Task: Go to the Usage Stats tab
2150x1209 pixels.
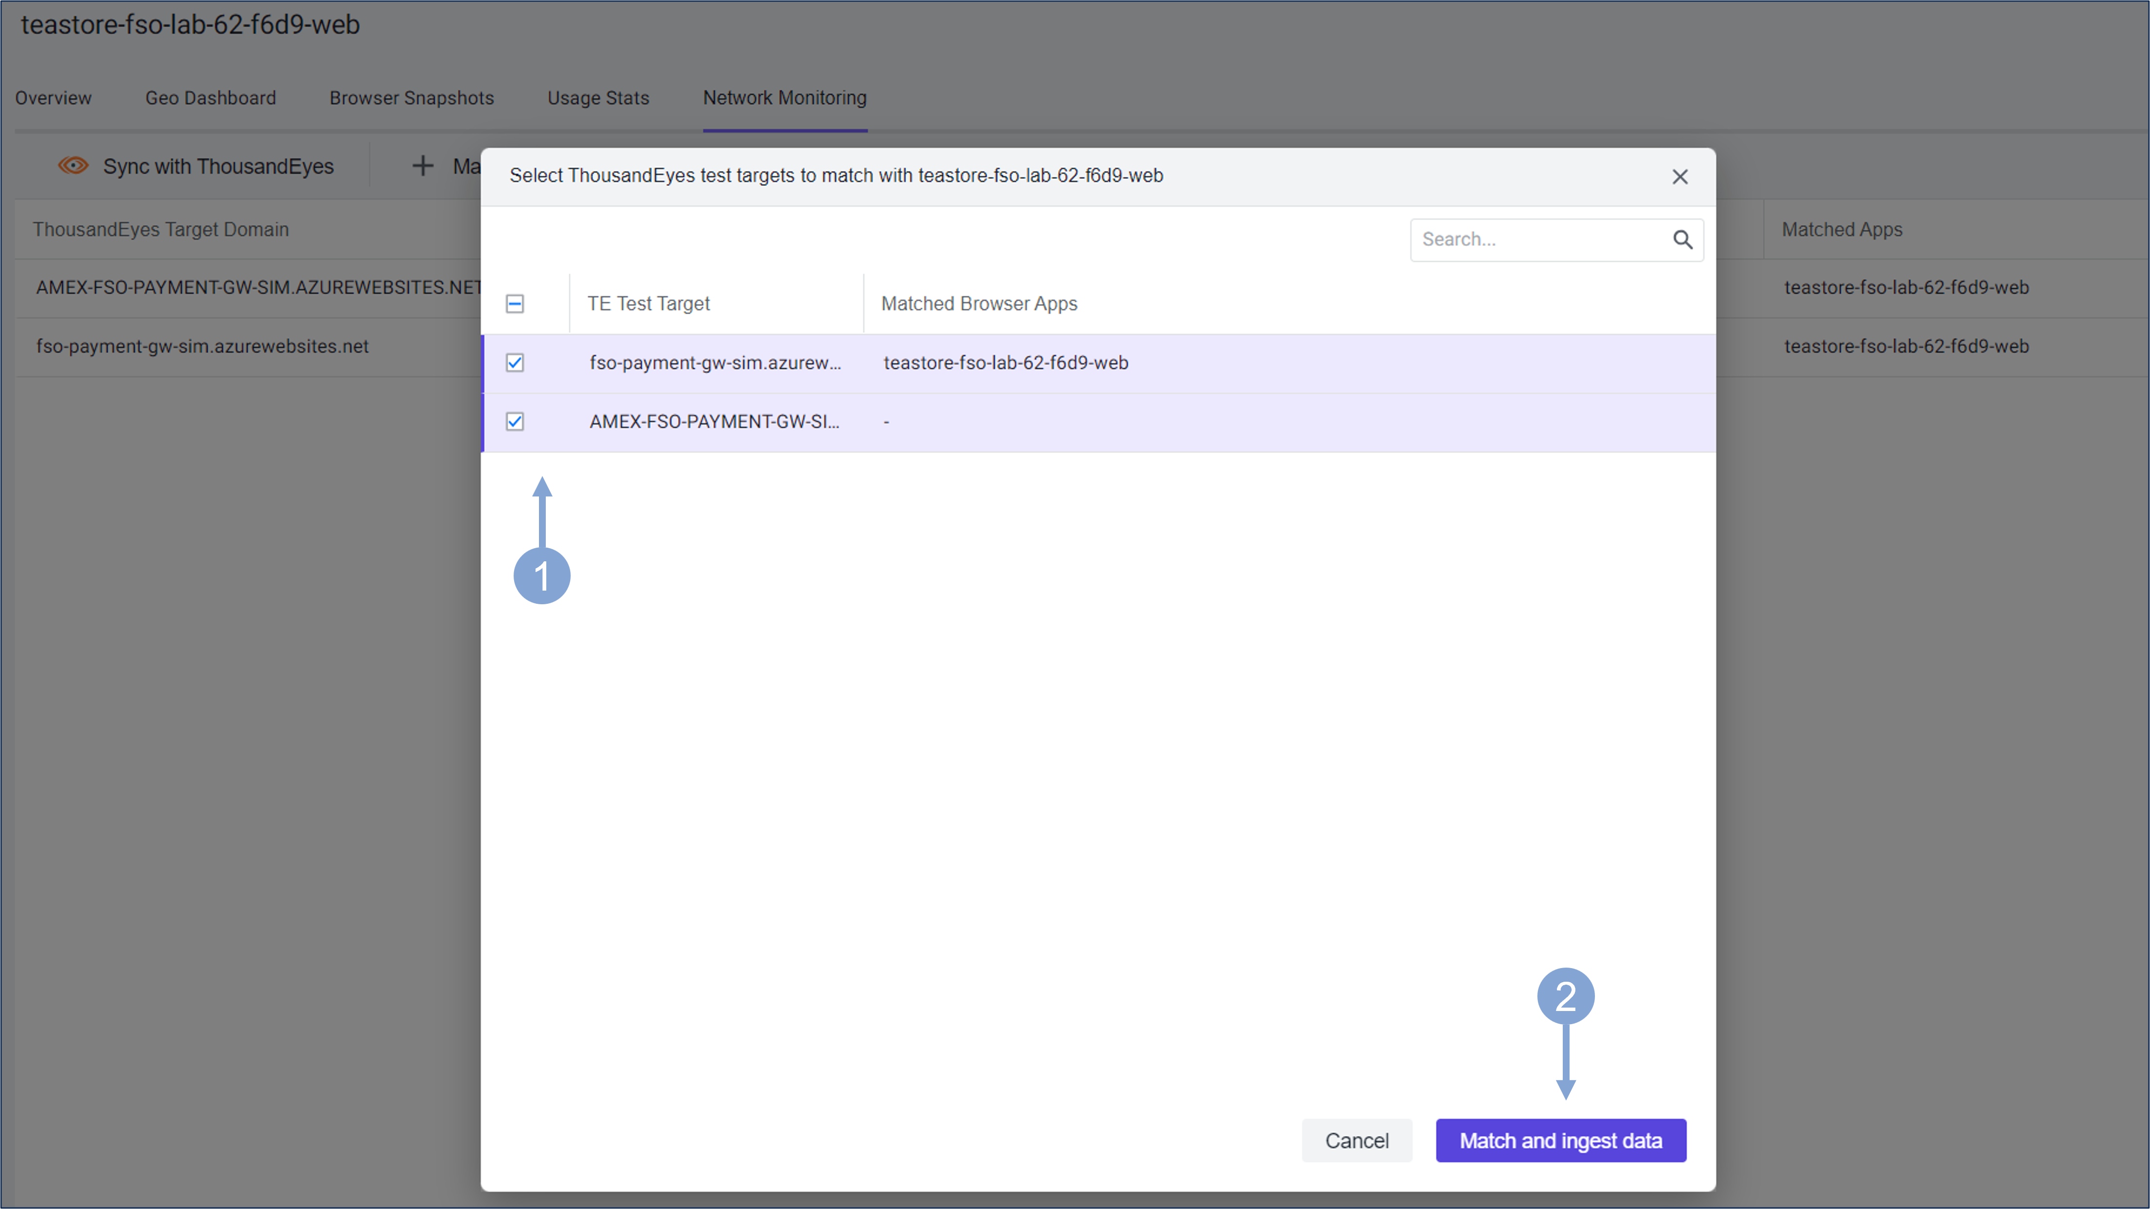Action: (597, 98)
